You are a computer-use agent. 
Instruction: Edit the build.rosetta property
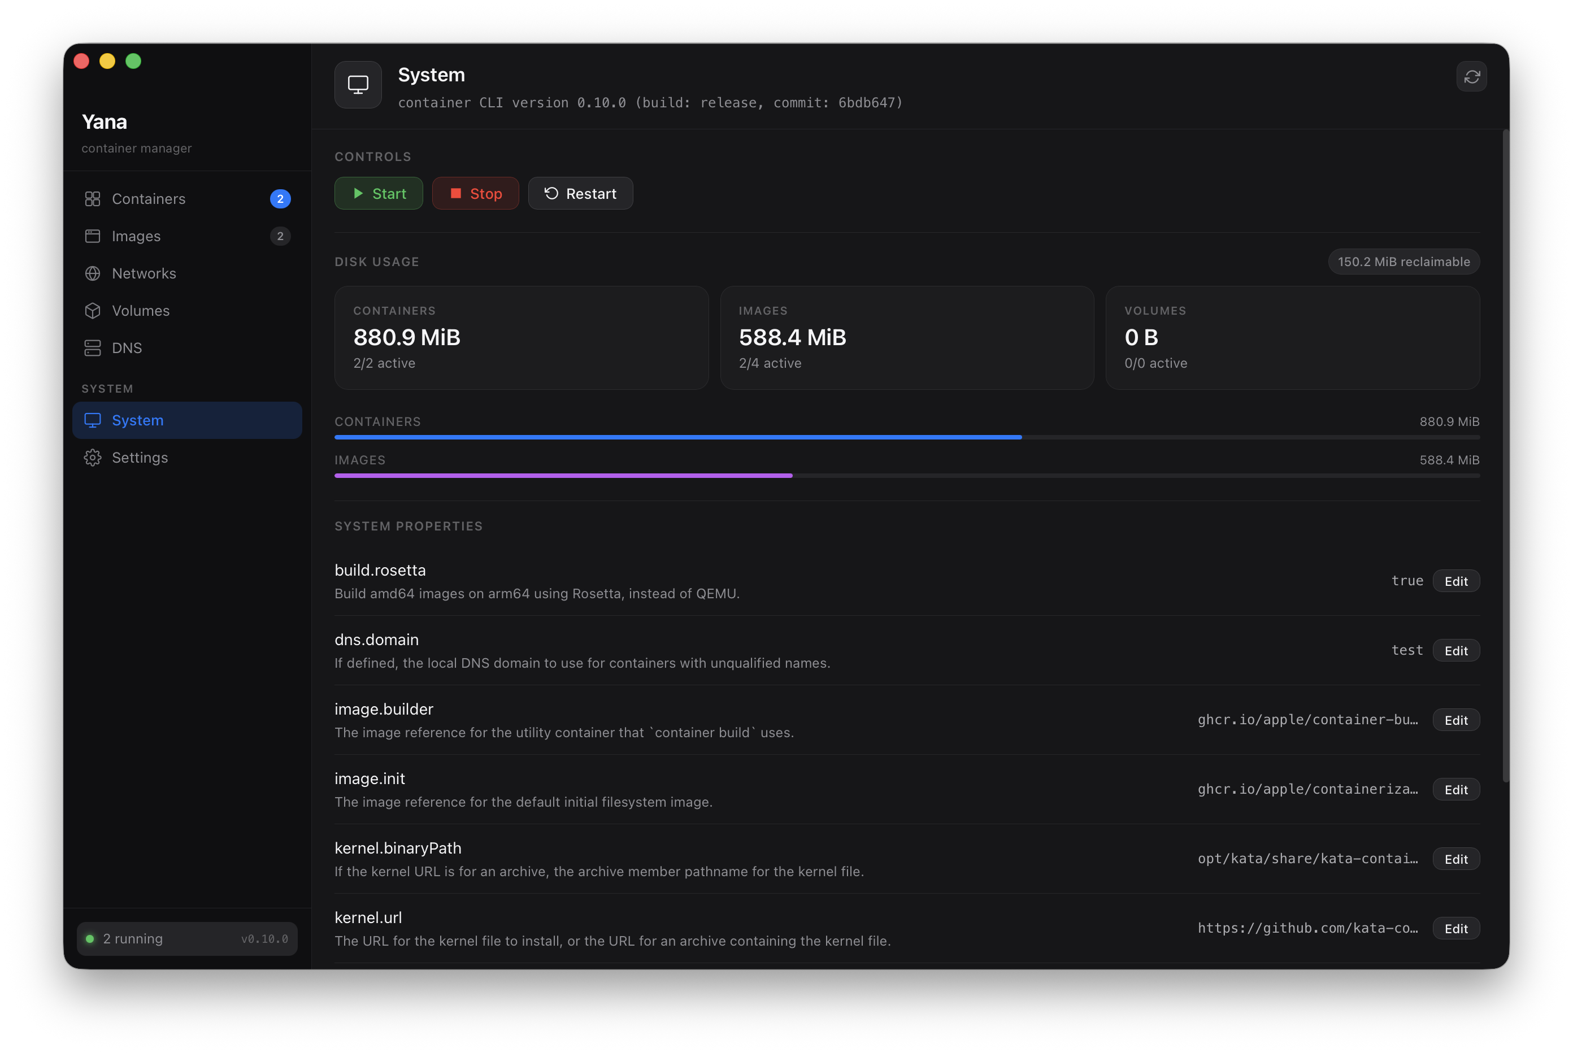coord(1455,581)
